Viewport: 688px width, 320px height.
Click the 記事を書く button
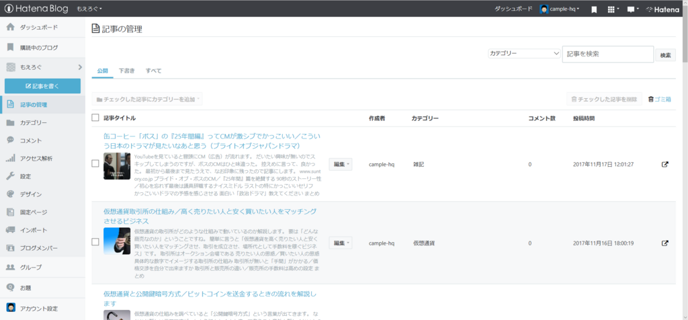point(42,86)
